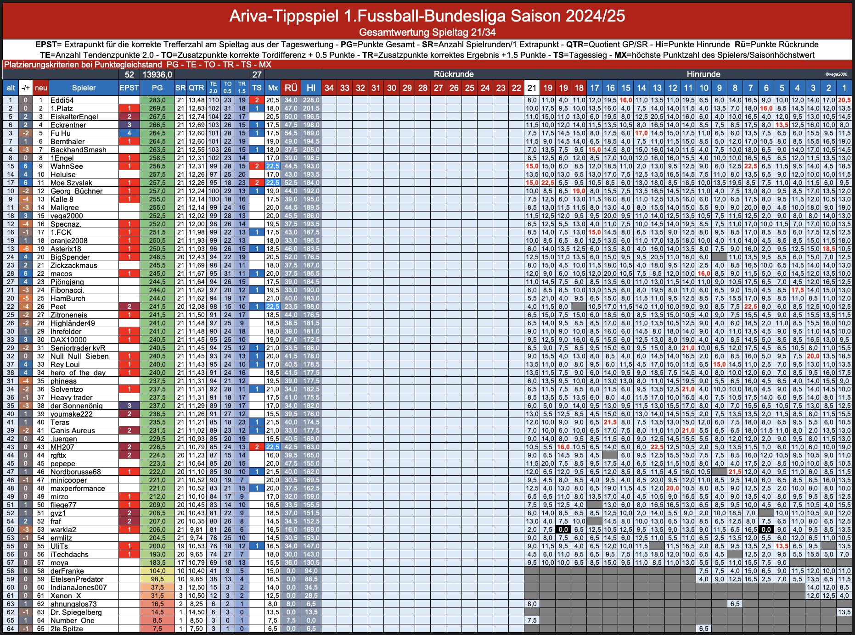Click player name 'der Sonnenönig'
The image size is (855, 635).
pyautogui.click(x=76, y=406)
